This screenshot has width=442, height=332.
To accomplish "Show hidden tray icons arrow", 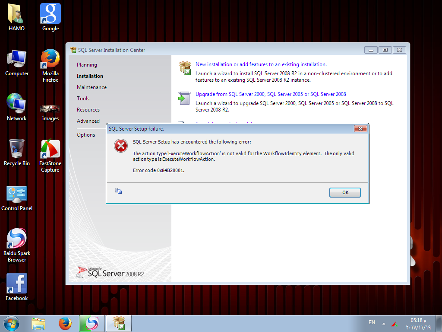I will pyautogui.click(x=384, y=323).
